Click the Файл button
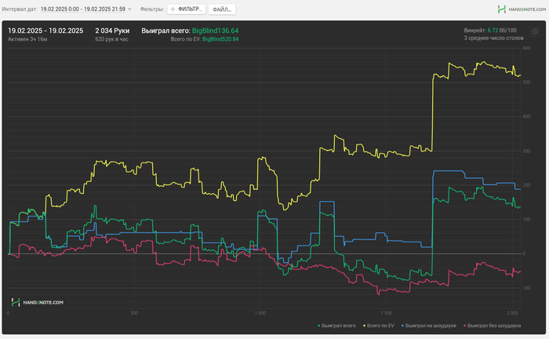This screenshot has width=549, height=339. coord(222,9)
